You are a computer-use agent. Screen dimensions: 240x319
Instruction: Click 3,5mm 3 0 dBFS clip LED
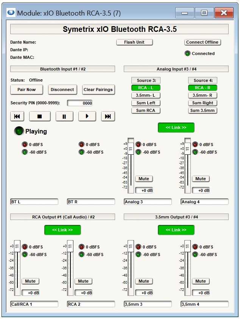pyautogui.click(x=138, y=247)
